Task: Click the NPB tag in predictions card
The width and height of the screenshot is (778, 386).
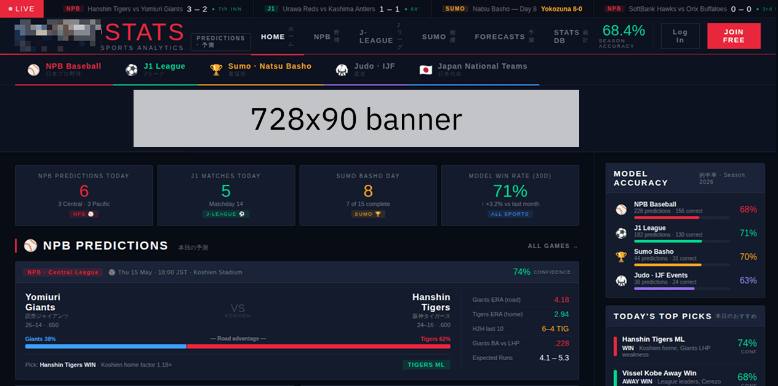Action: (84, 214)
